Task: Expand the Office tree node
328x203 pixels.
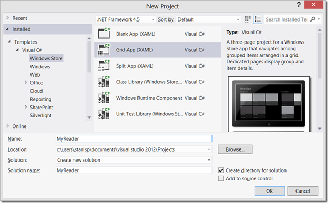Action: pos(26,82)
